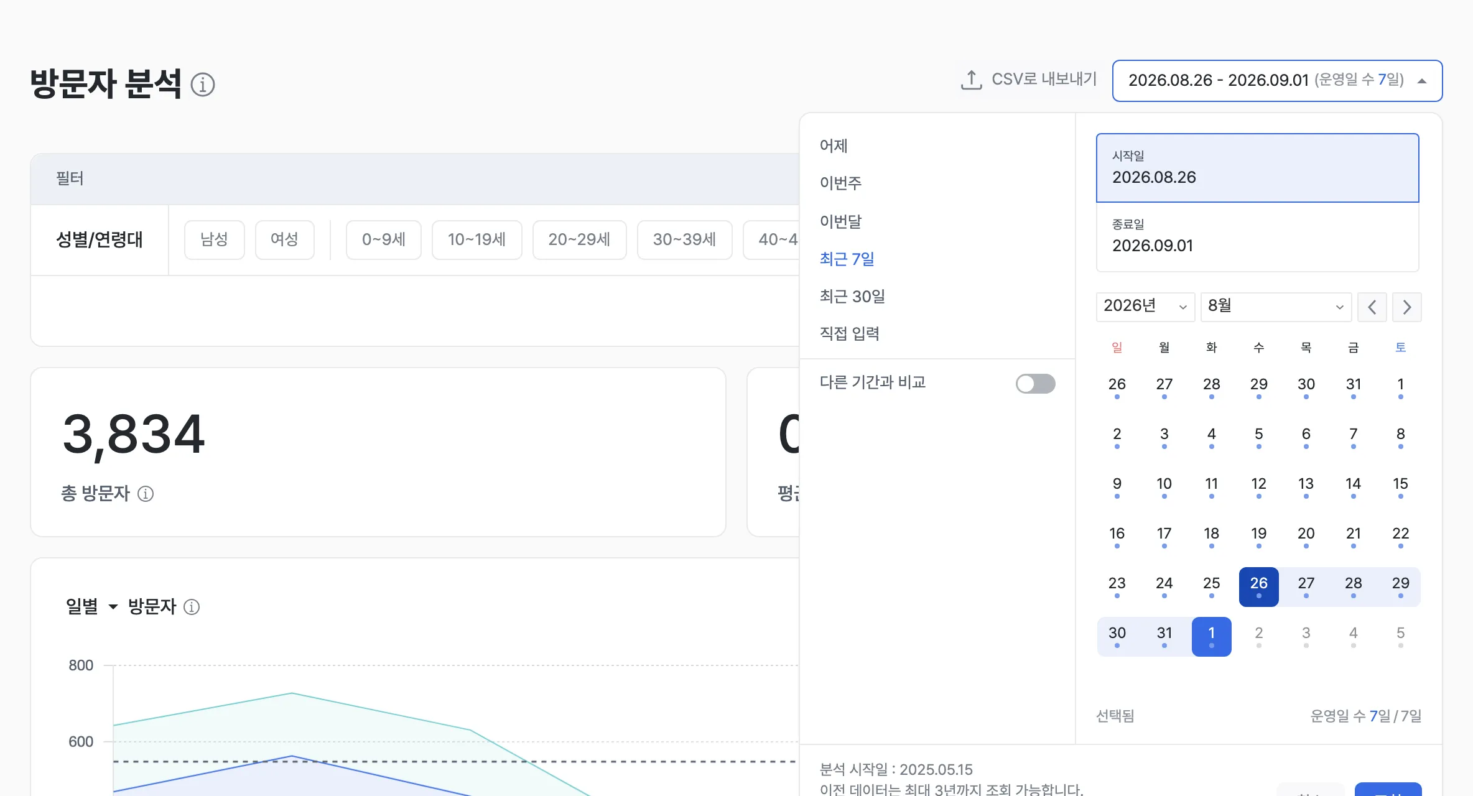Viewport: 1473px width, 796px height.
Task: Toggle the 남성 gender filter
Action: click(214, 239)
